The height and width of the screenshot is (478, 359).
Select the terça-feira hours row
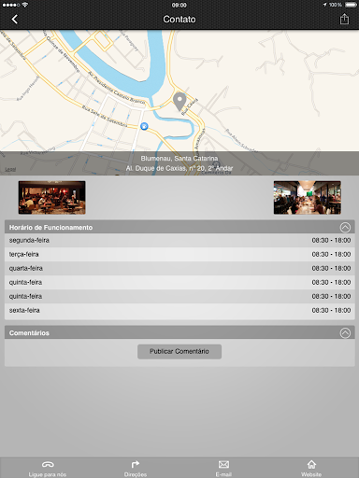(x=179, y=254)
